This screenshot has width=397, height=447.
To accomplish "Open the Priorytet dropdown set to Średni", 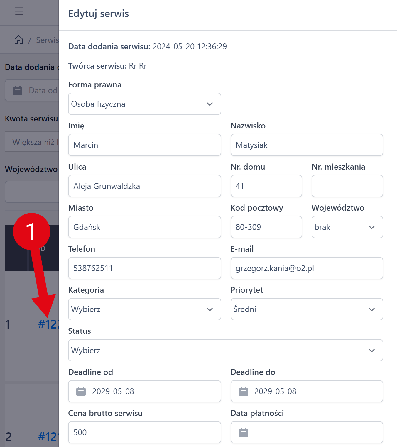I will point(306,309).
